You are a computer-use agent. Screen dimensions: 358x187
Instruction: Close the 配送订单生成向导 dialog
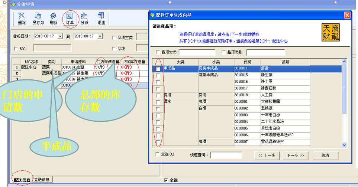[x=347, y=15]
